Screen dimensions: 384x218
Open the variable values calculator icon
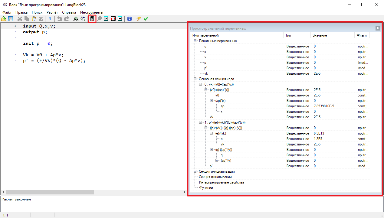(92, 19)
